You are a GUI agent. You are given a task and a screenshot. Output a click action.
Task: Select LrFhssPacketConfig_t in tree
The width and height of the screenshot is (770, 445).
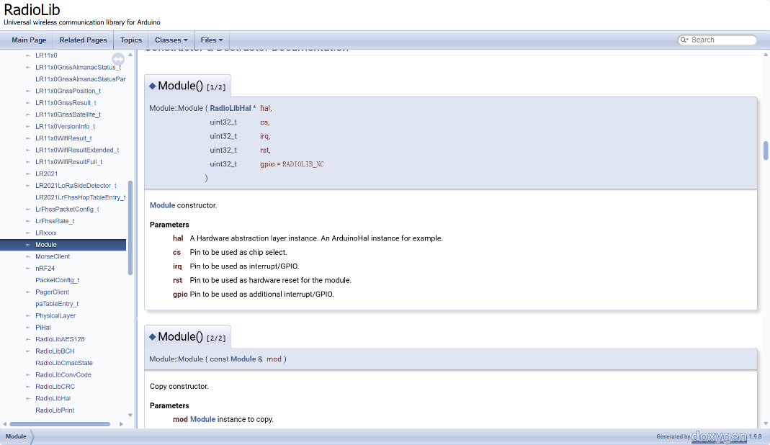[67, 210]
